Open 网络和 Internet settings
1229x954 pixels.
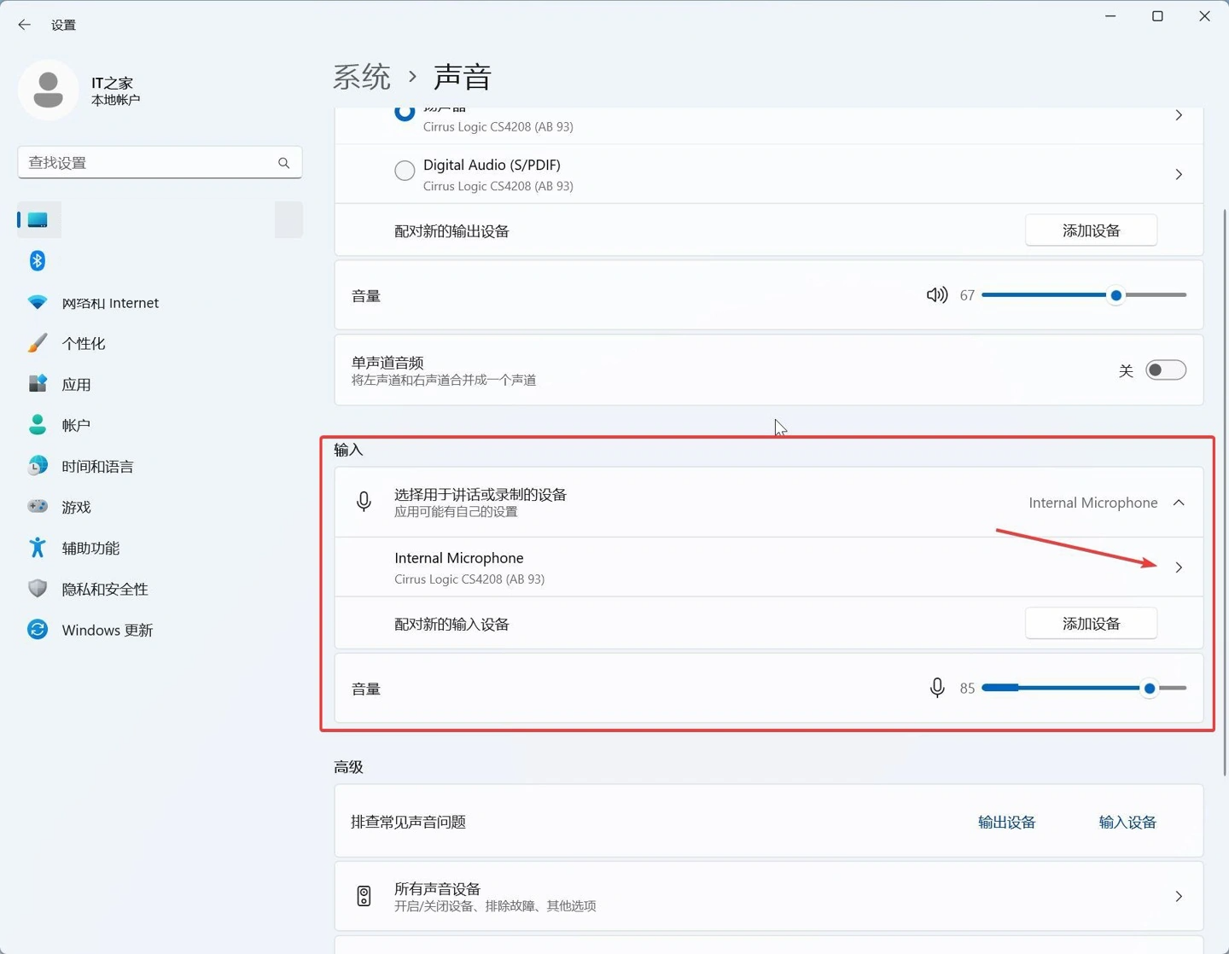click(109, 302)
